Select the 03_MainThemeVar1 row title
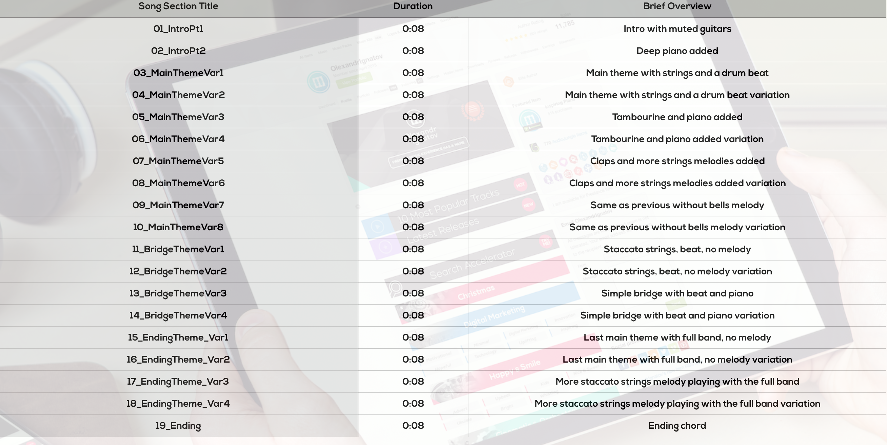 [178, 73]
